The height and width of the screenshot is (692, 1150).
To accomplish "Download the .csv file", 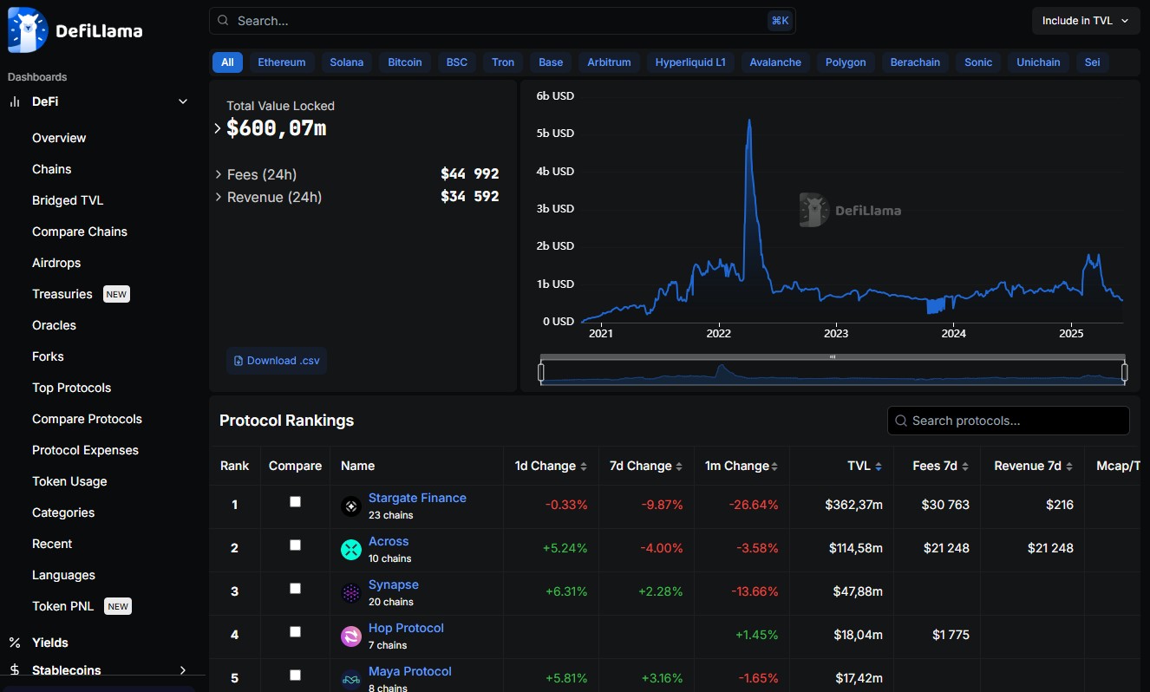I will [277, 361].
